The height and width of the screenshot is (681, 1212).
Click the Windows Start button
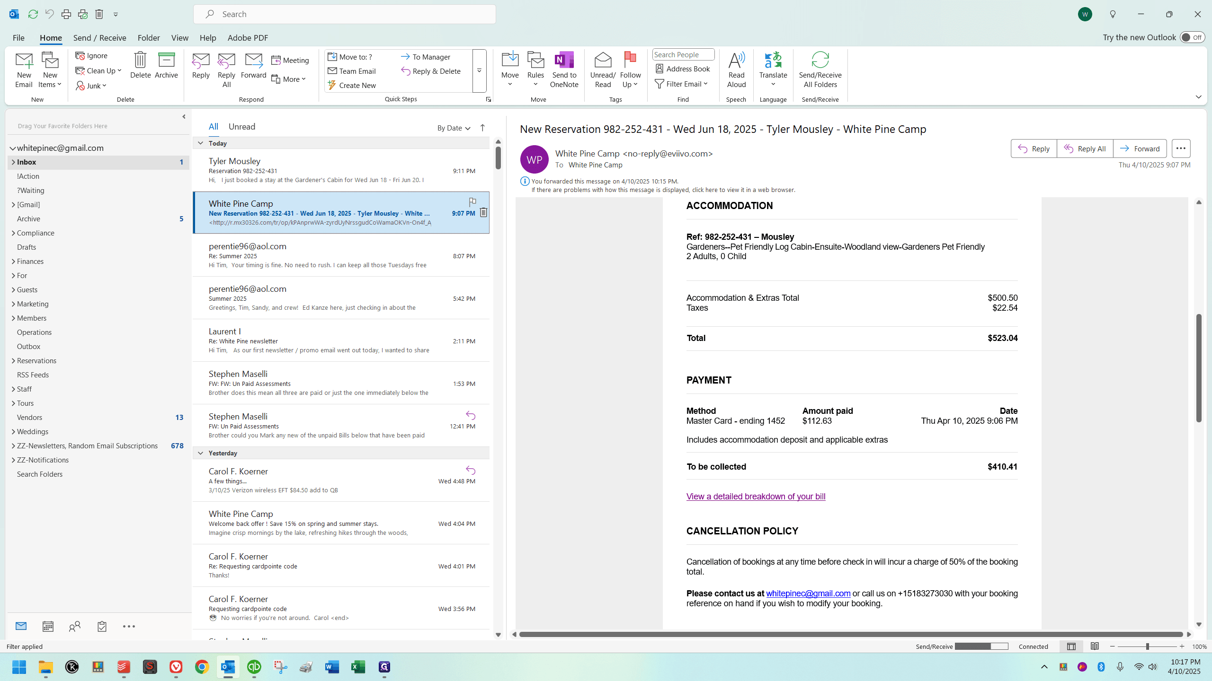click(19, 667)
